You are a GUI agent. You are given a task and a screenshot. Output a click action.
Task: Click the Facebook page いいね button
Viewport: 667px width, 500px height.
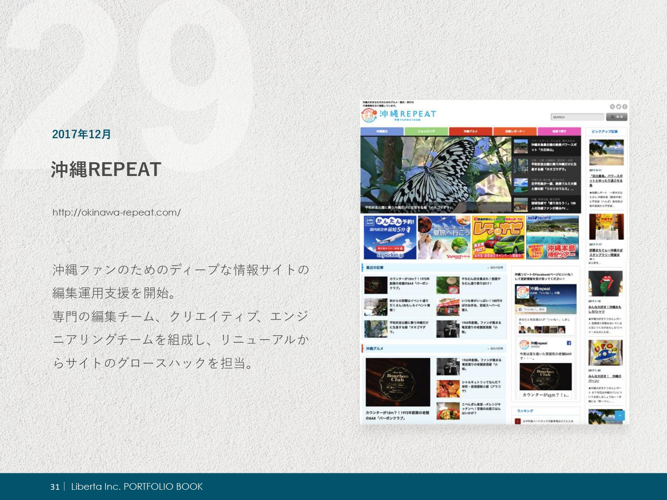(533, 309)
